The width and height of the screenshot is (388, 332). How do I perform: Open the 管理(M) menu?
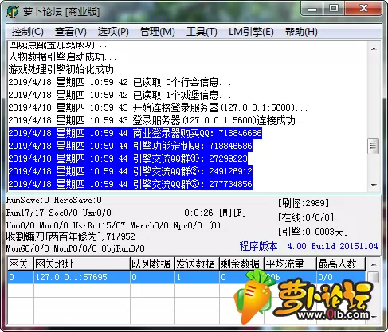[158, 32]
